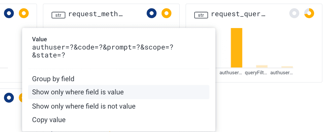Click the yellow circle icon in top-left card
Screen dimensions: 326x132
click(x=24, y=14)
